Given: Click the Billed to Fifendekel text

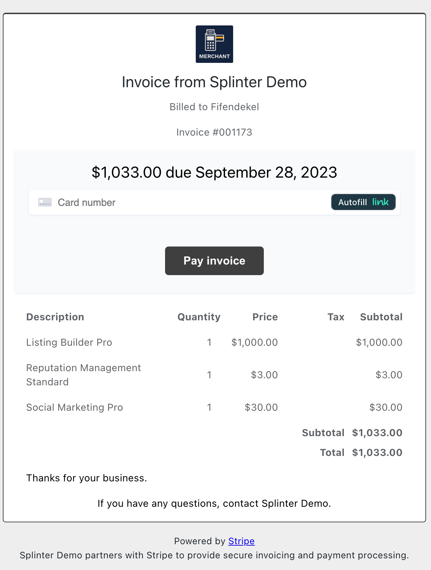Looking at the screenshot, I should pos(214,107).
